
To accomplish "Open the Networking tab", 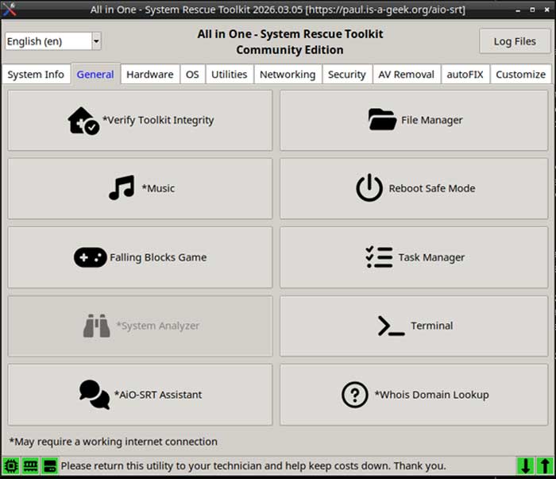I will (287, 75).
